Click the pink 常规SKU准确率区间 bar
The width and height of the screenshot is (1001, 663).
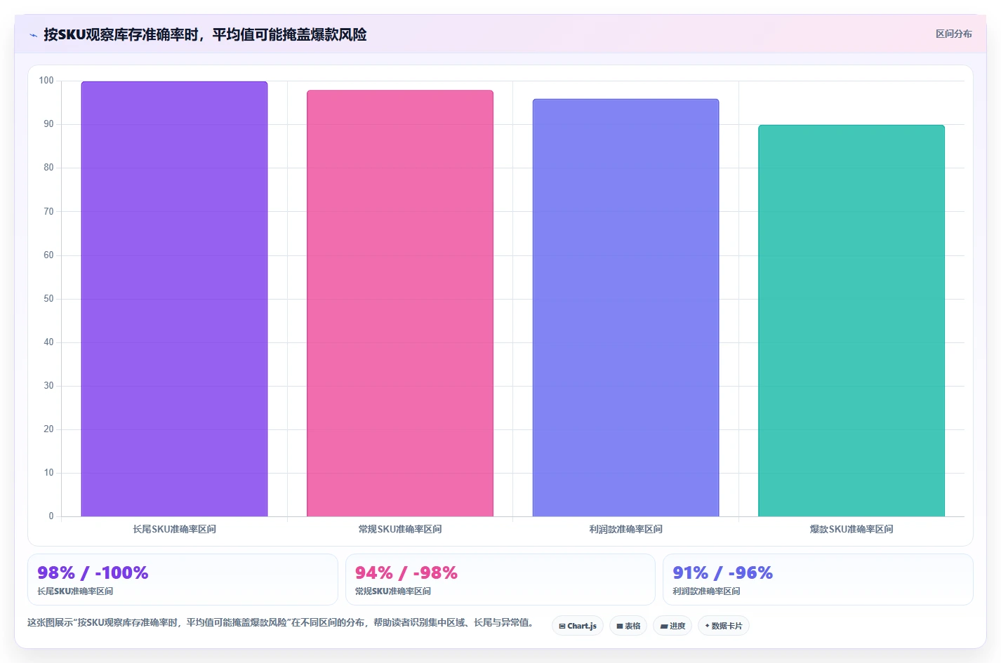[x=400, y=303]
